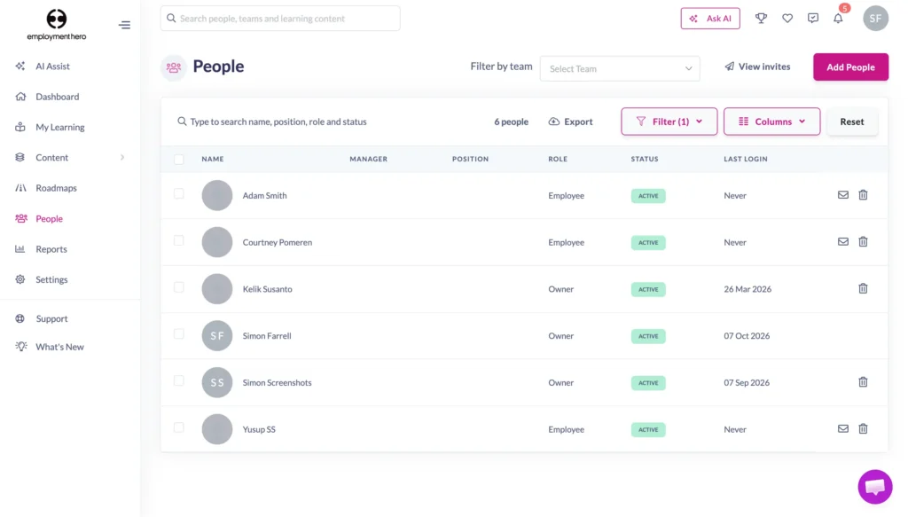Open What's New
908x517 pixels.
[x=59, y=347]
